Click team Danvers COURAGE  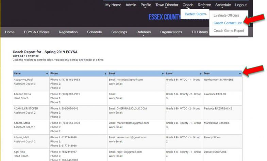pos(215,152)
